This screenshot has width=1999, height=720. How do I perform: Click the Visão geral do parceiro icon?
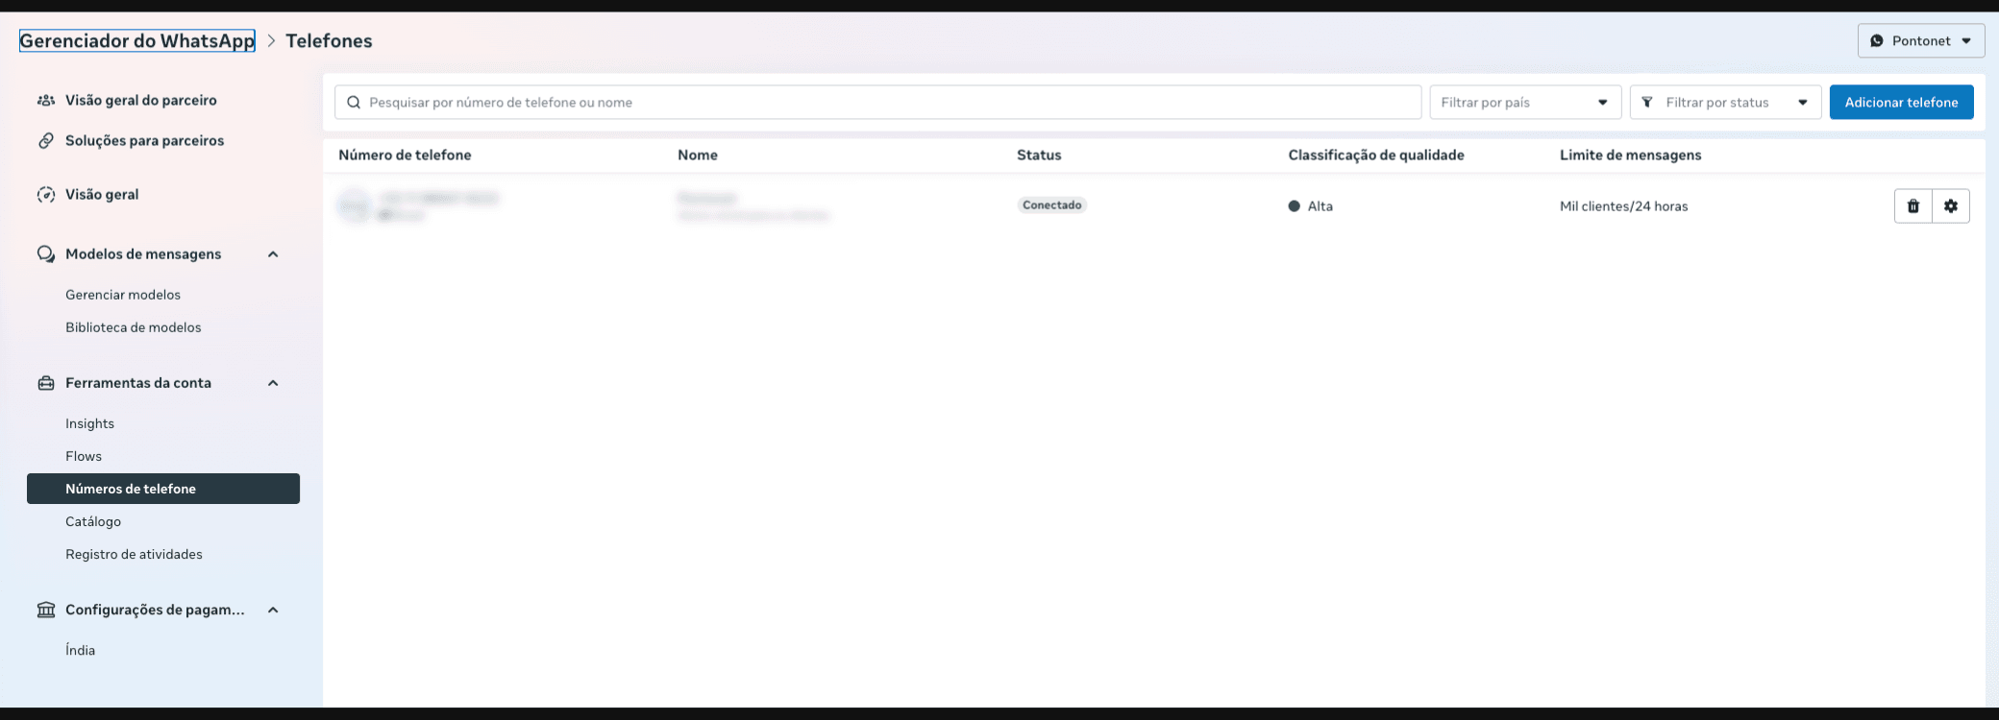(46, 100)
